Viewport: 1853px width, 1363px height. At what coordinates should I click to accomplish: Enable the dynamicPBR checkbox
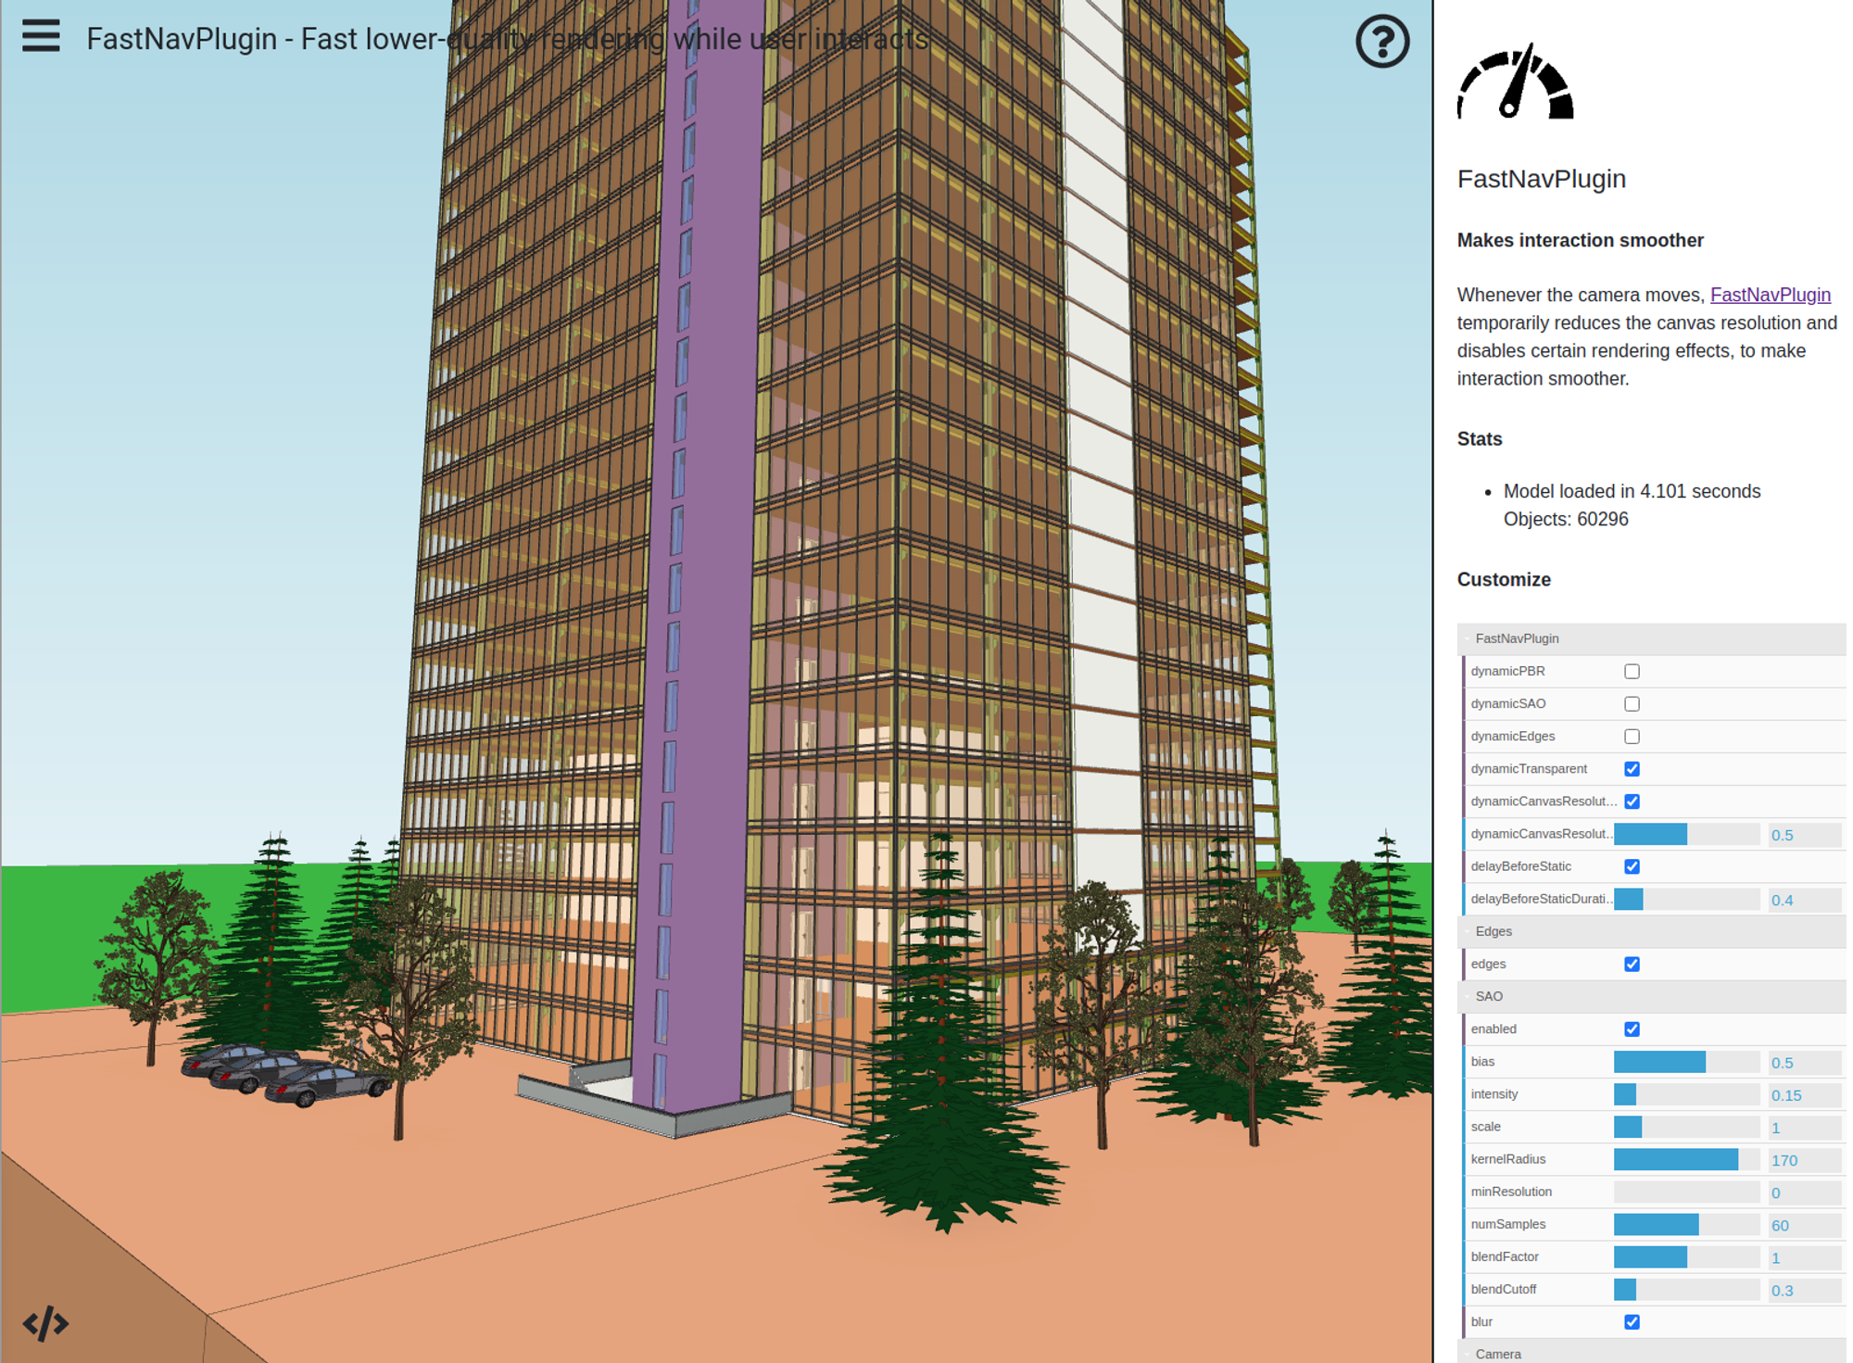point(1632,671)
